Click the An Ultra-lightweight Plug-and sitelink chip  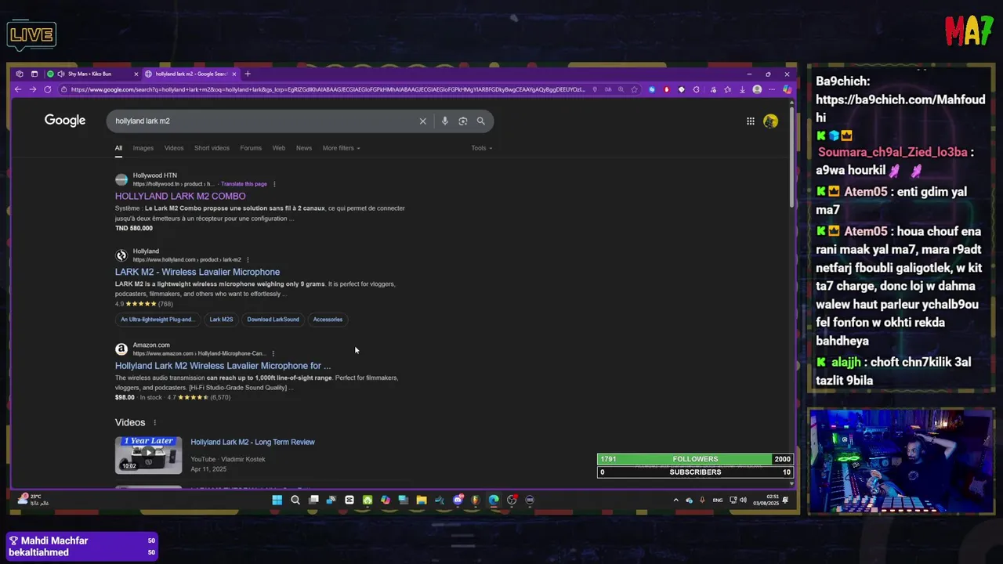pyautogui.click(x=158, y=320)
